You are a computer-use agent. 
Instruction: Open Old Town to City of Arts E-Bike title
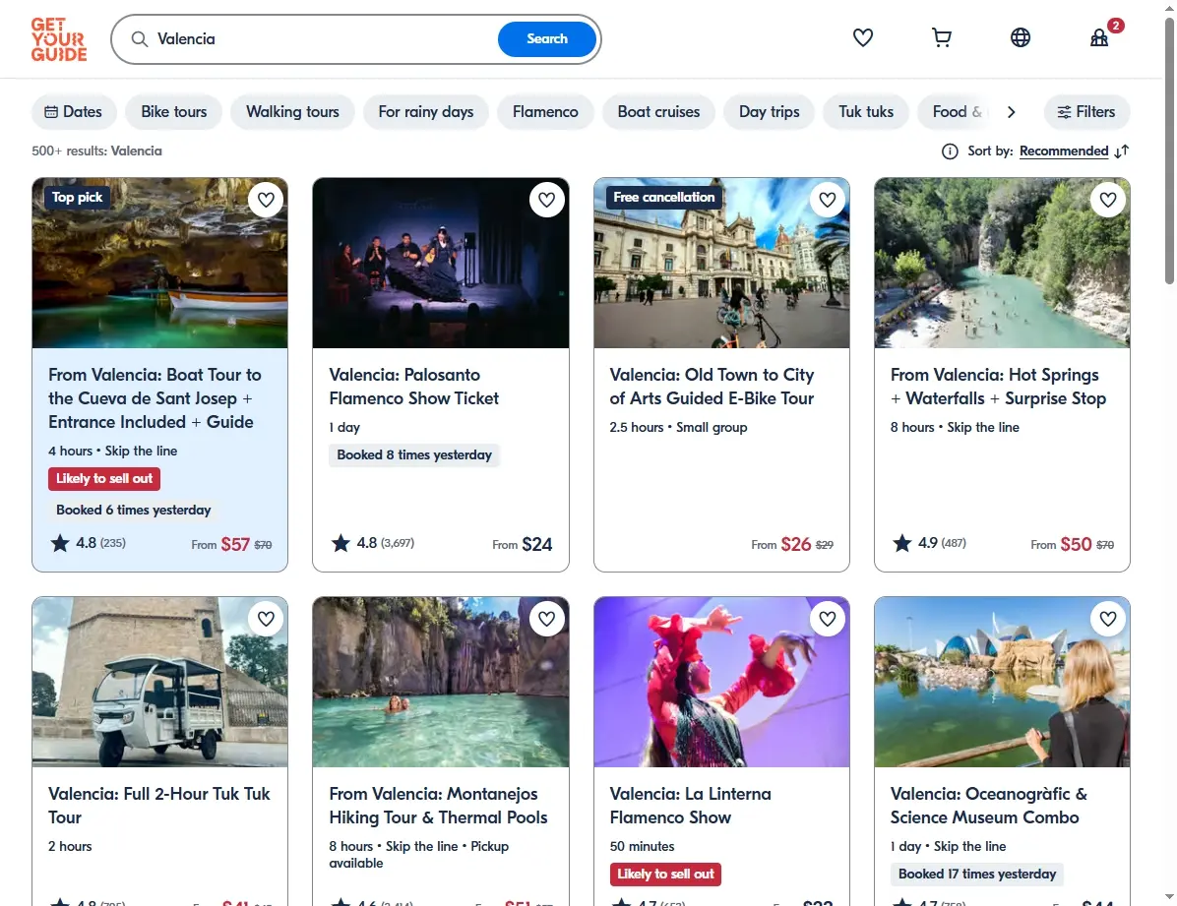coord(712,387)
